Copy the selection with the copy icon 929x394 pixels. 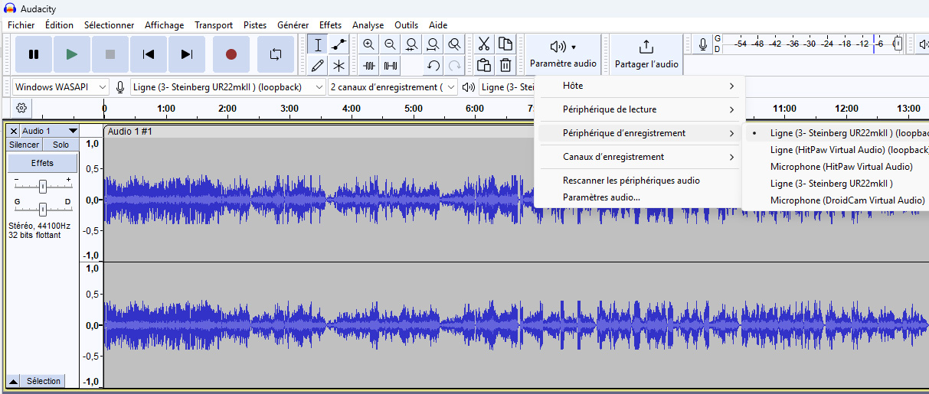(505, 44)
